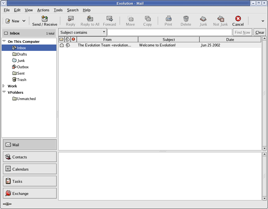Toggle read status on Welcome message
268x209 pixels.
[x=62, y=45]
